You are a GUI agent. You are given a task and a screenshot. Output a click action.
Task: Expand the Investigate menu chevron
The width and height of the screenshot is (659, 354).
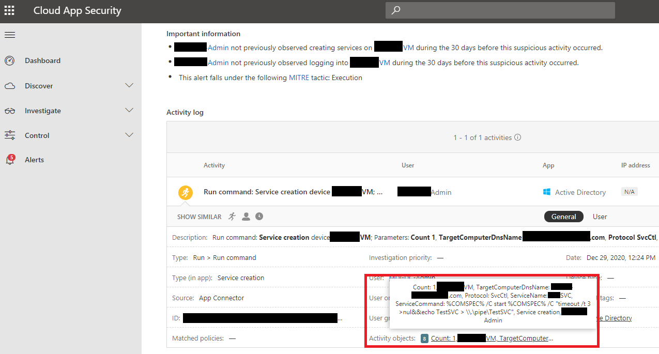(x=129, y=111)
